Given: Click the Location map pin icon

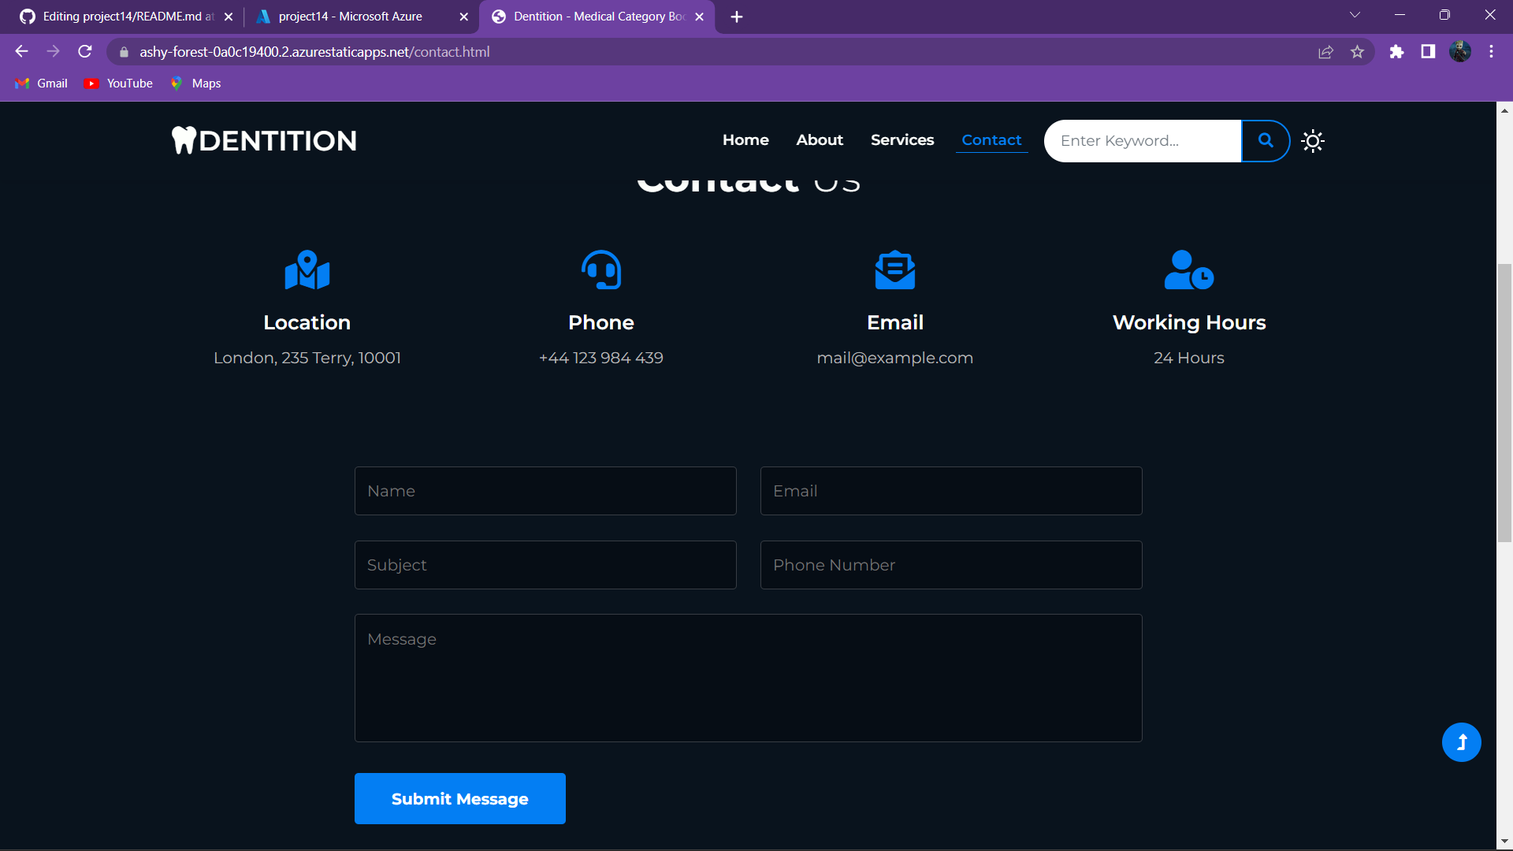Looking at the screenshot, I should (307, 269).
